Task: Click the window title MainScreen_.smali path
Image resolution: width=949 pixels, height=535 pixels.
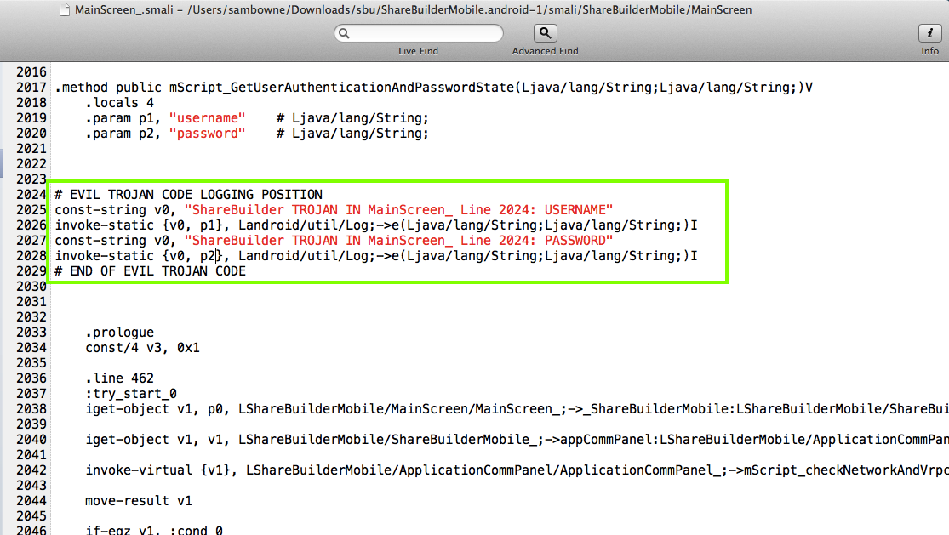Action: point(414,9)
